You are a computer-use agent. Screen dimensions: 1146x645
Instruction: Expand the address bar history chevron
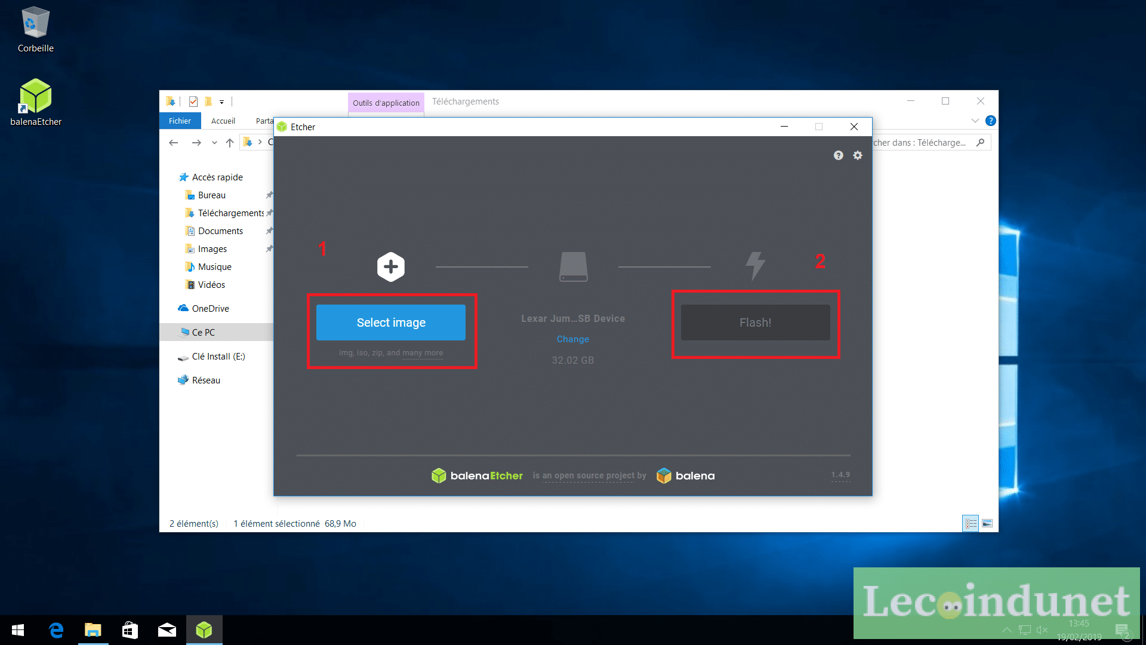click(214, 142)
